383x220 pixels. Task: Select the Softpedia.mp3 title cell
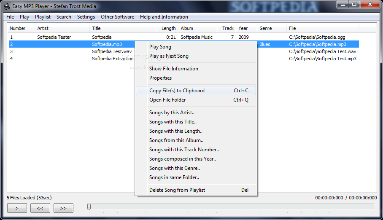tap(107, 44)
